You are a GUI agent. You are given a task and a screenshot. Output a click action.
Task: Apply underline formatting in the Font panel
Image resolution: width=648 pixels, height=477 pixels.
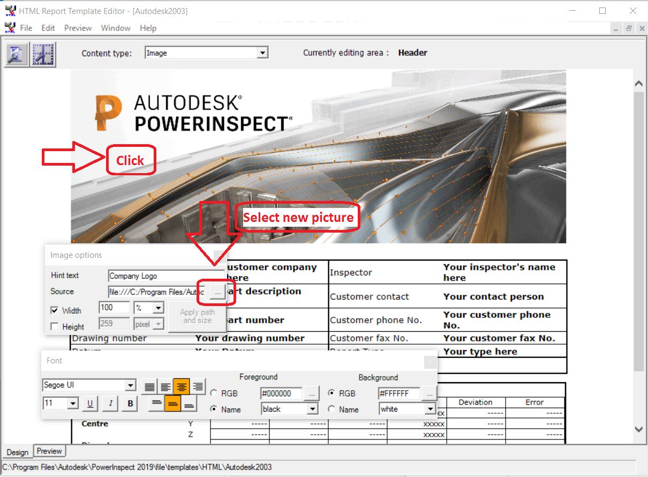pyautogui.click(x=90, y=404)
